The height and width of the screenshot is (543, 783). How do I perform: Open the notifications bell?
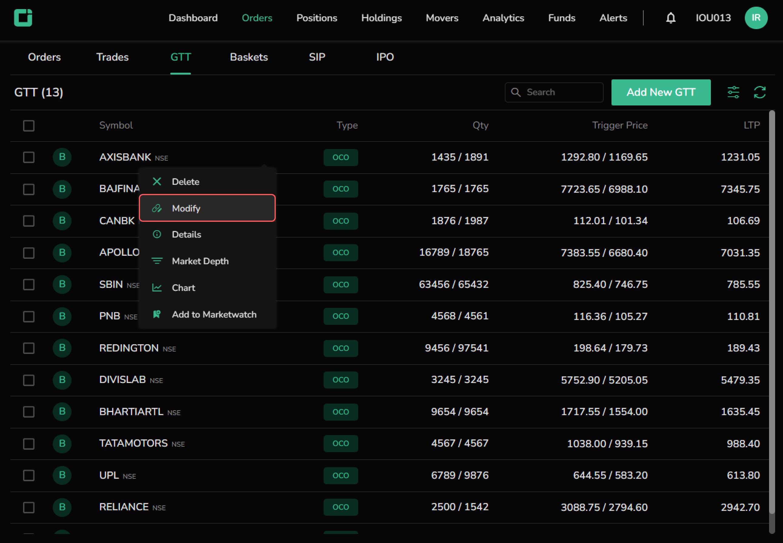coord(670,18)
